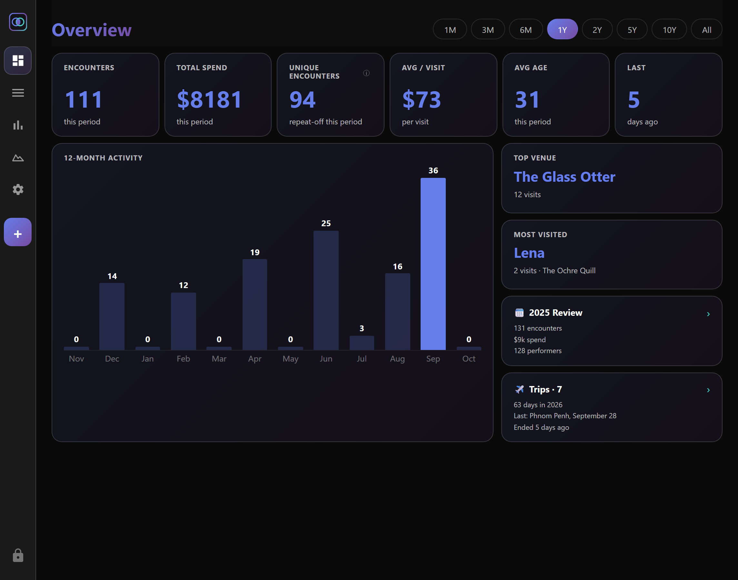
Task: Open the list view hamburger icon
Action: click(18, 93)
